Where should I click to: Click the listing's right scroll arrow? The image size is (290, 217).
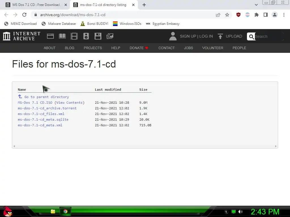click(x=276, y=146)
